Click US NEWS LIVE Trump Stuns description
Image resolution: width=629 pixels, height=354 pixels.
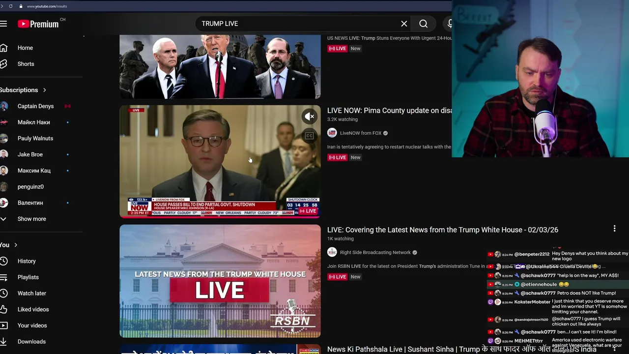click(390, 38)
